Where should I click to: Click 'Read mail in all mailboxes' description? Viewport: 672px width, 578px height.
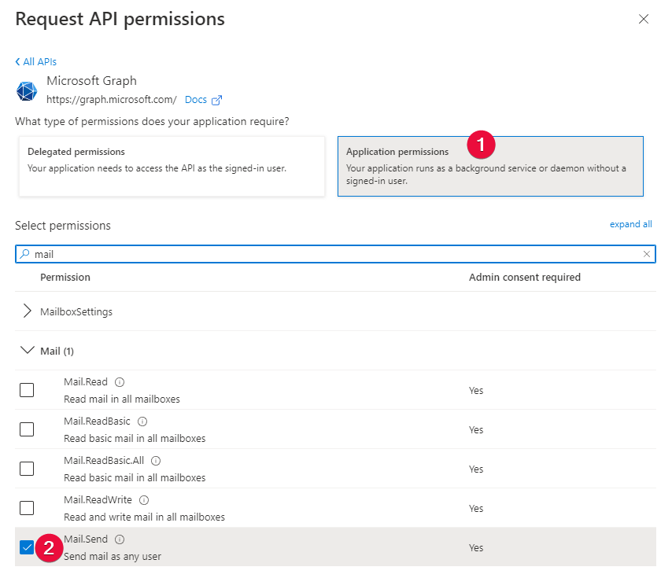pos(122,399)
